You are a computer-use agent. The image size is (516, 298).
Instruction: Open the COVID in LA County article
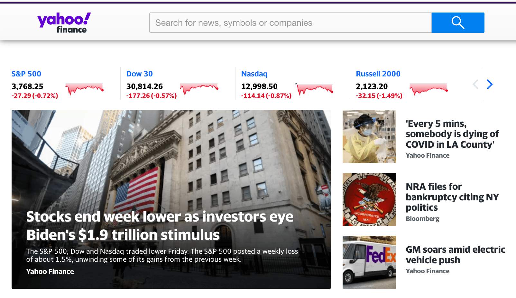pyautogui.click(x=452, y=134)
